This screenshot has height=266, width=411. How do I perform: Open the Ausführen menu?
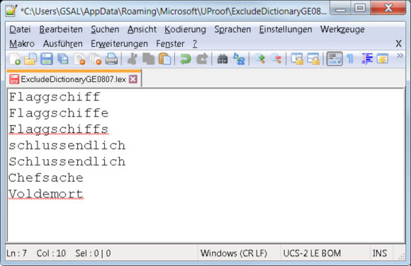[x=62, y=44]
